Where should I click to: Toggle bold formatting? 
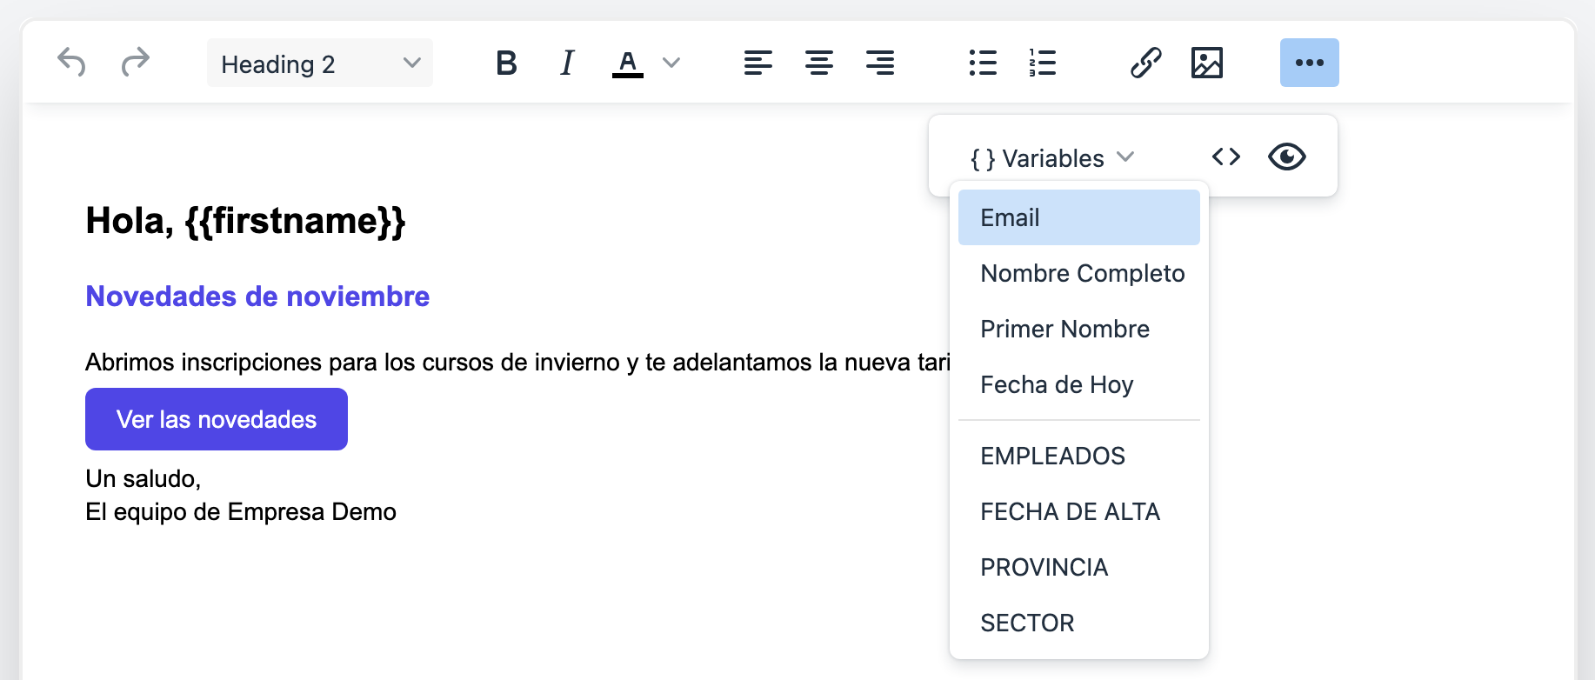[x=506, y=63]
